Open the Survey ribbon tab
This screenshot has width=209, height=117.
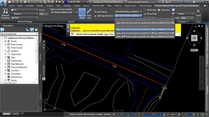(x=86, y=6)
